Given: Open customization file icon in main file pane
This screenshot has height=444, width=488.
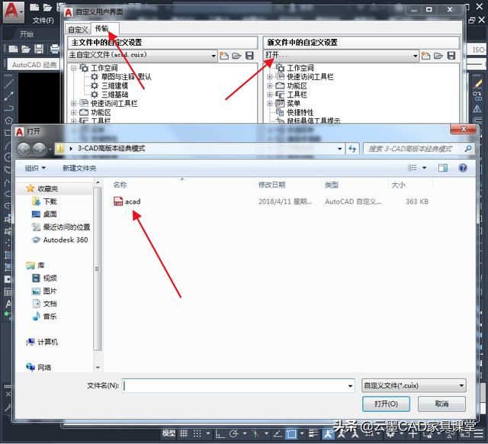Looking at the screenshot, I should pyautogui.click(x=236, y=56).
